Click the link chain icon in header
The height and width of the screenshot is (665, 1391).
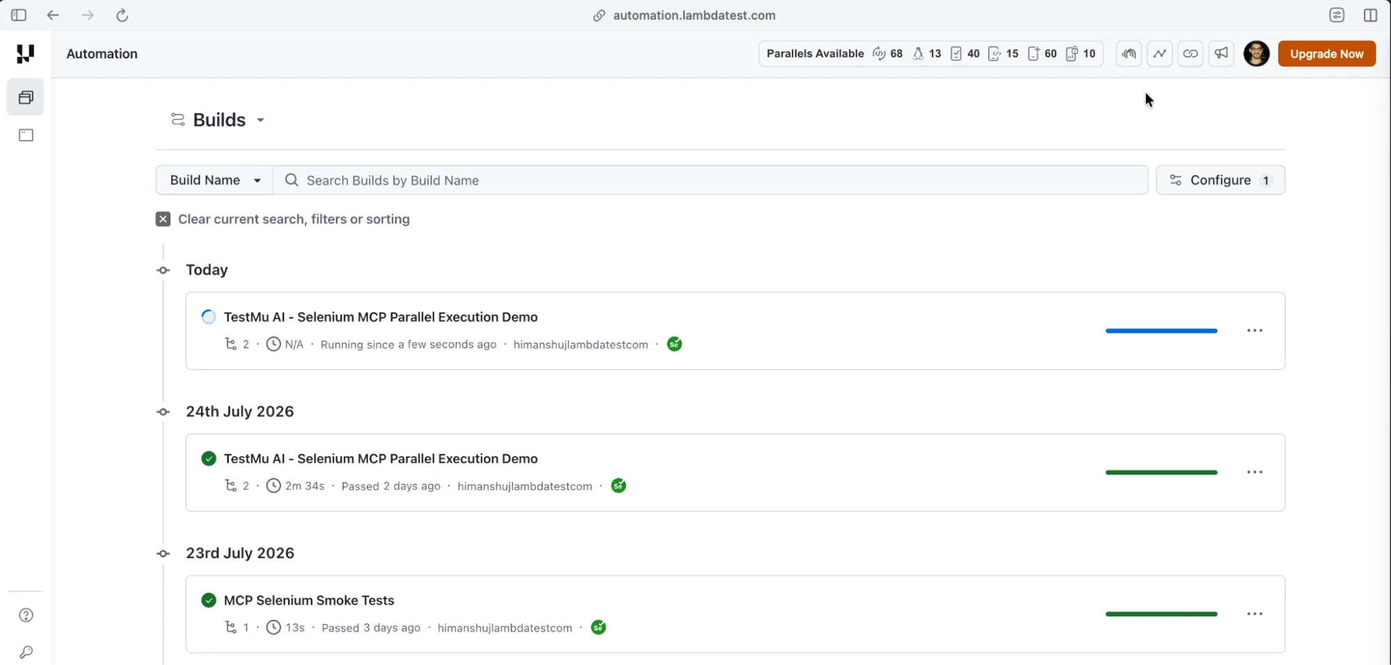(x=1191, y=54)
